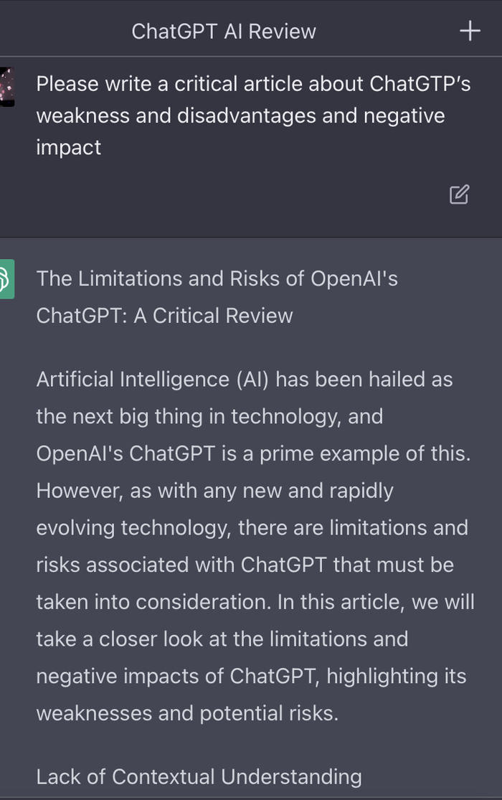This screenshot has width=502, height=800.
Task: Click the line starting "evolving technology"
Action: click(252, 528)
